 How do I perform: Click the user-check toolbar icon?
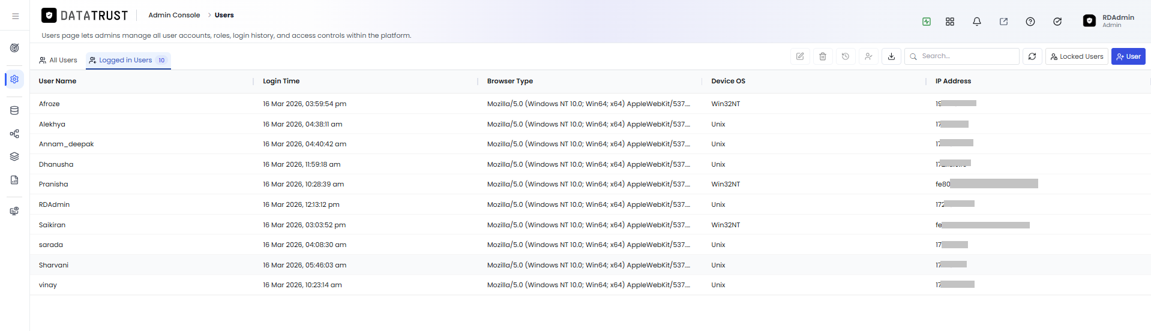[x=868, y=56]
